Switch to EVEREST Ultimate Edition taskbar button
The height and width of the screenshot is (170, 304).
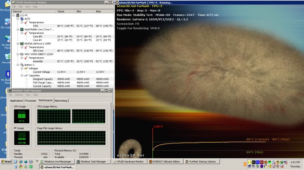[166, 162]
